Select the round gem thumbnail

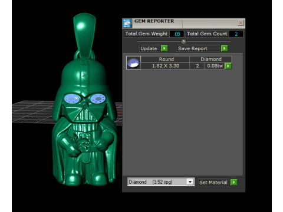pos(133,62)
